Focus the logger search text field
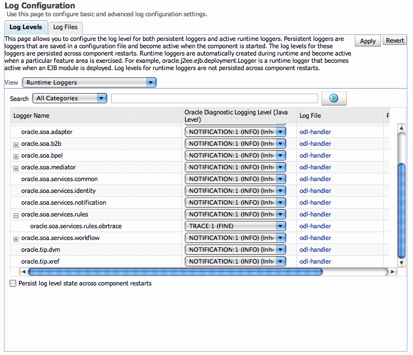The image size is (413, 355). [x=214, y=98]
